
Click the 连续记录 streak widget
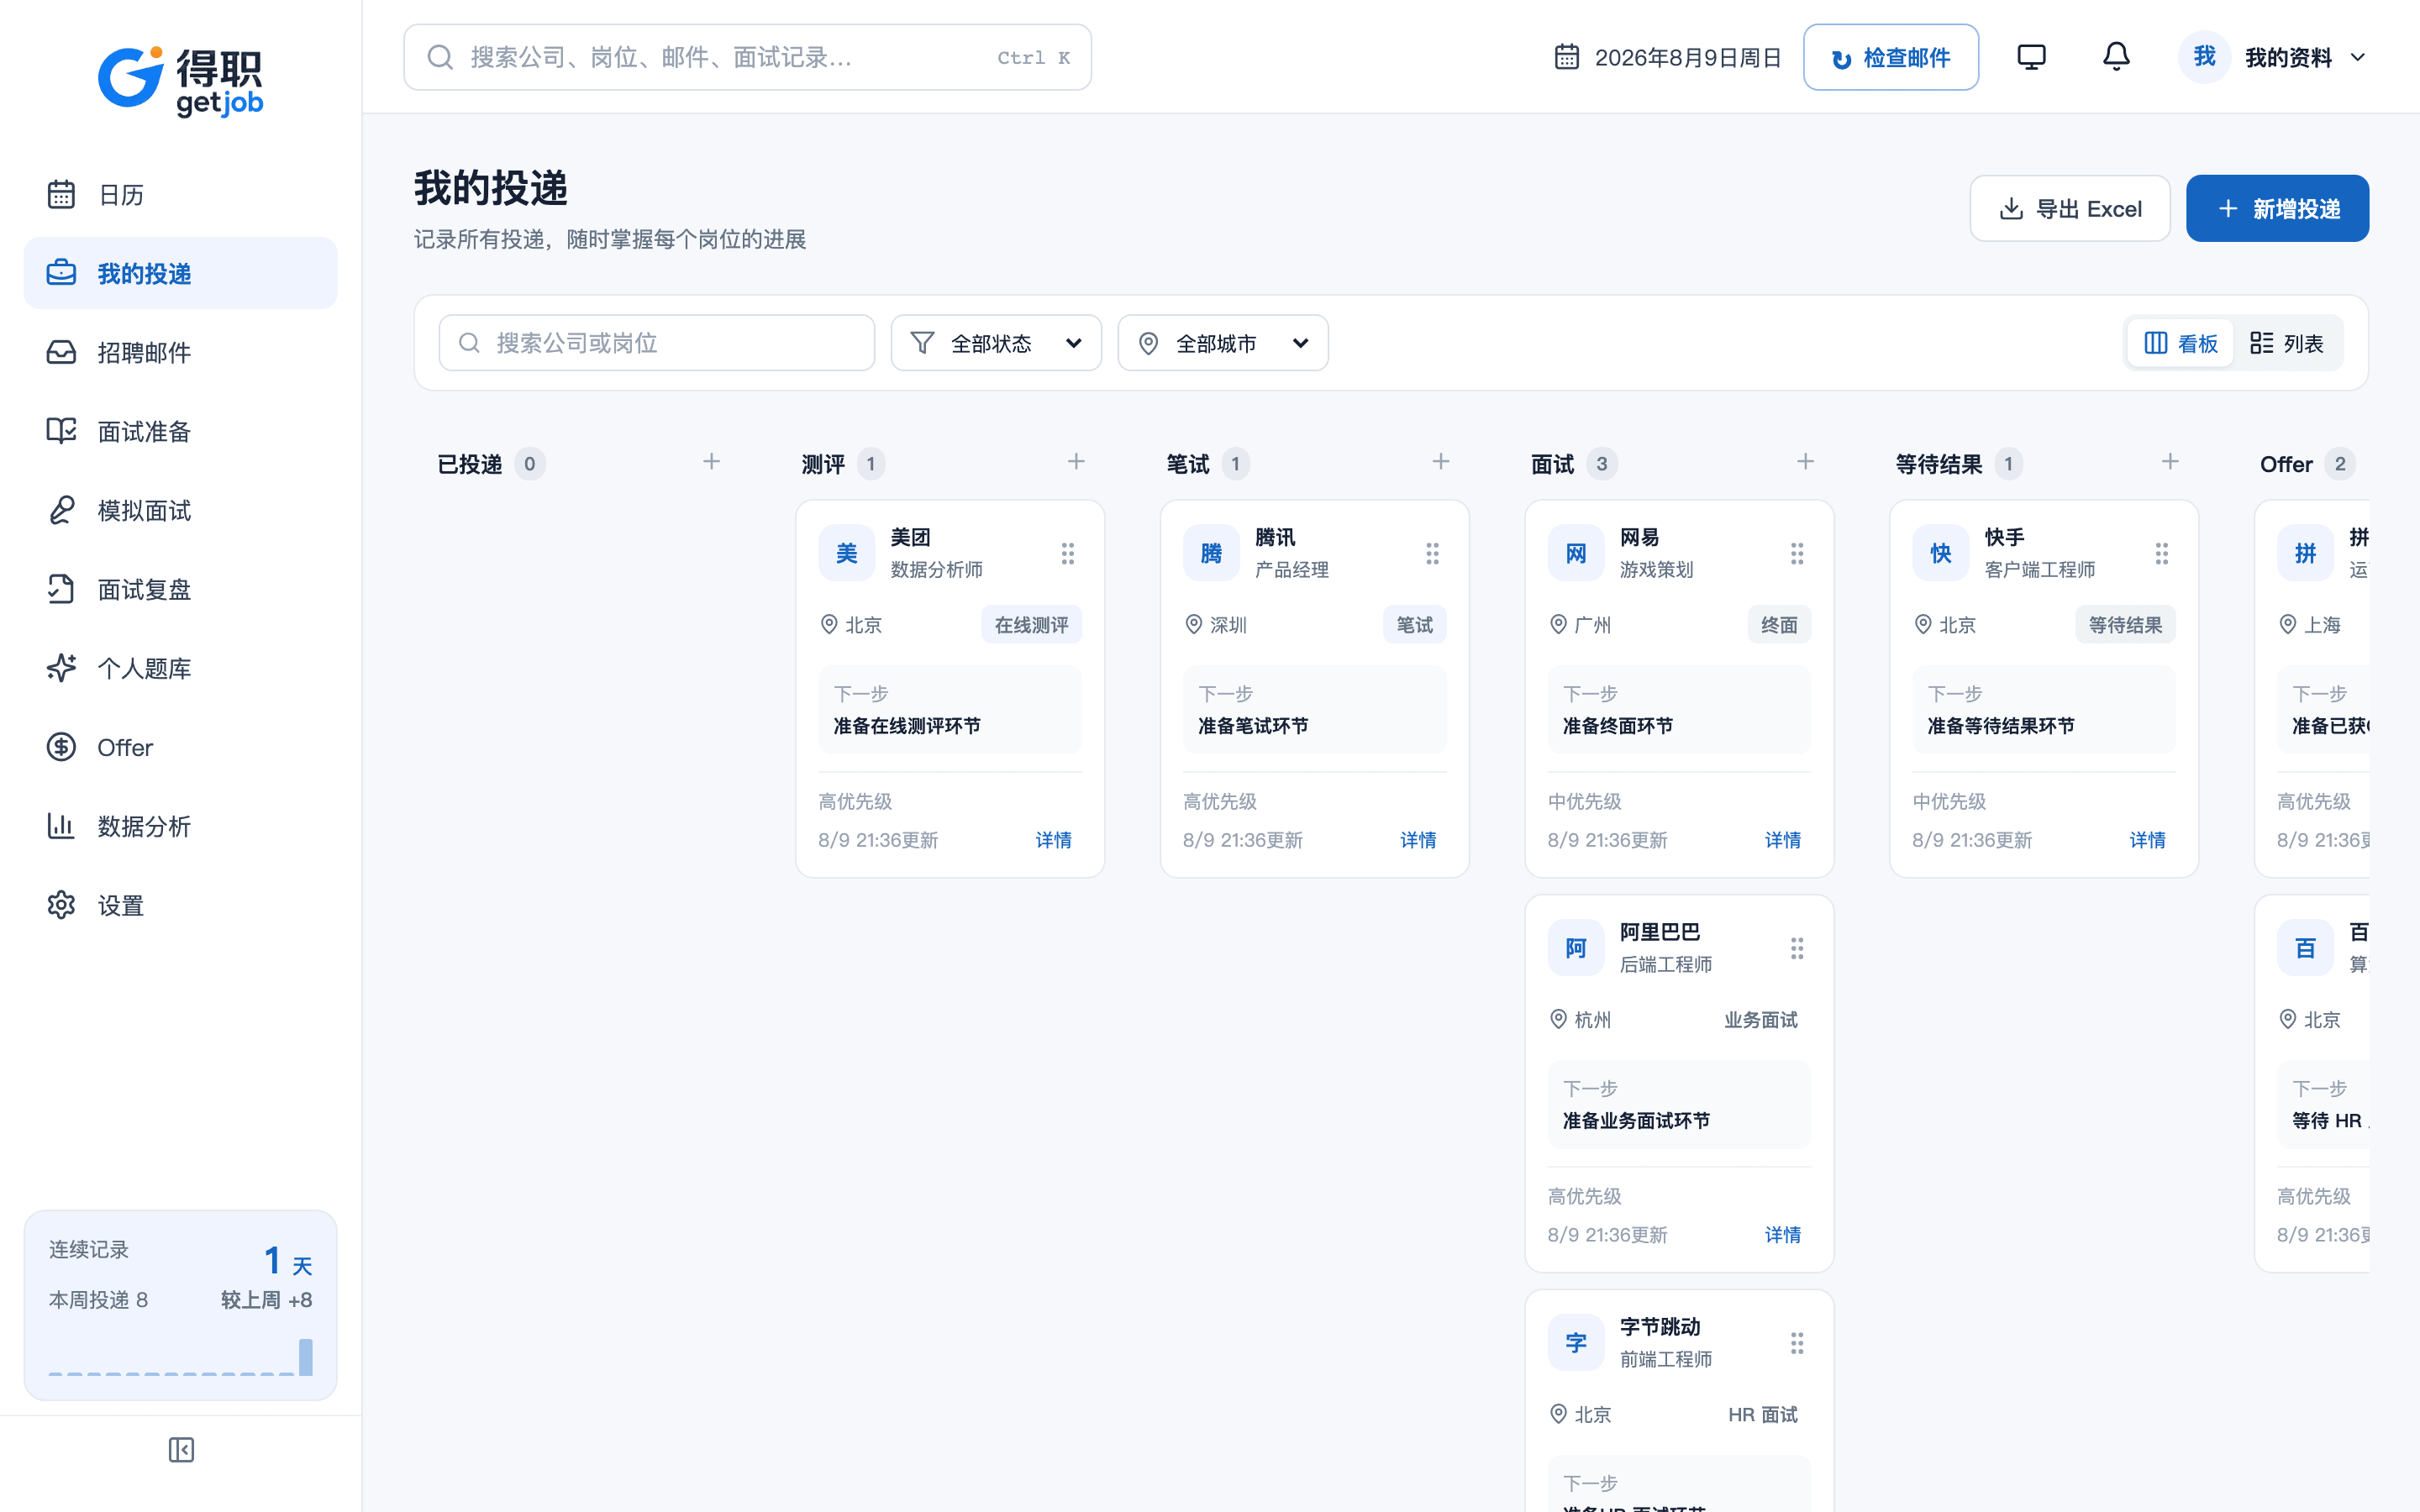181,1305
